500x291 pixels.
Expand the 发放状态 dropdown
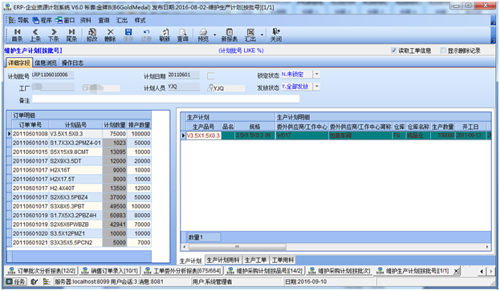point(317,87)
